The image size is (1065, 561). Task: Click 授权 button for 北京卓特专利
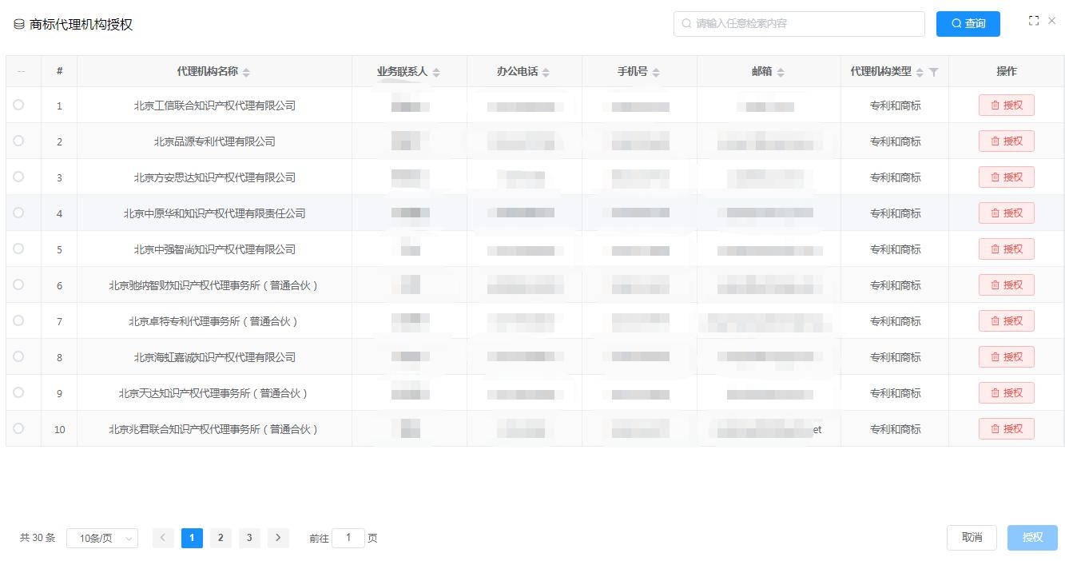pyautogui.click(x=1007, y=320)
